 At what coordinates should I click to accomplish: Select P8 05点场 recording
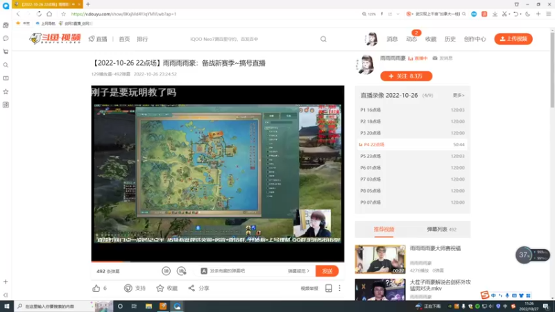(412, 191)
